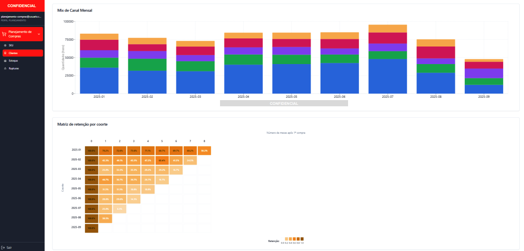Click the lightest swatch in Retenção legend
Viewport: 524px width, 251px height.
click(283, 239)
